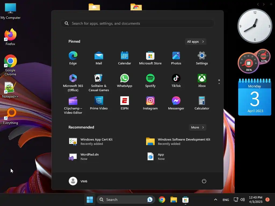Open Settings from pinned apps

coord(202,58)
